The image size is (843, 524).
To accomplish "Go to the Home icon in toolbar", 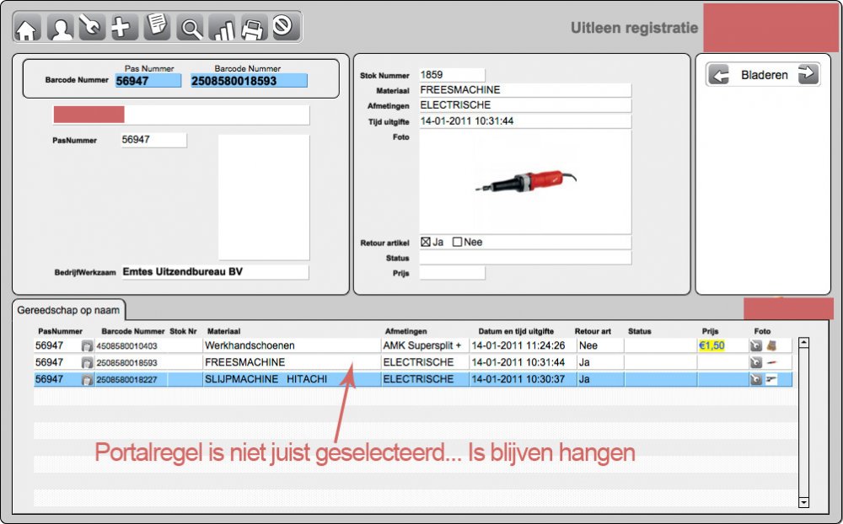I will (28, 28).
